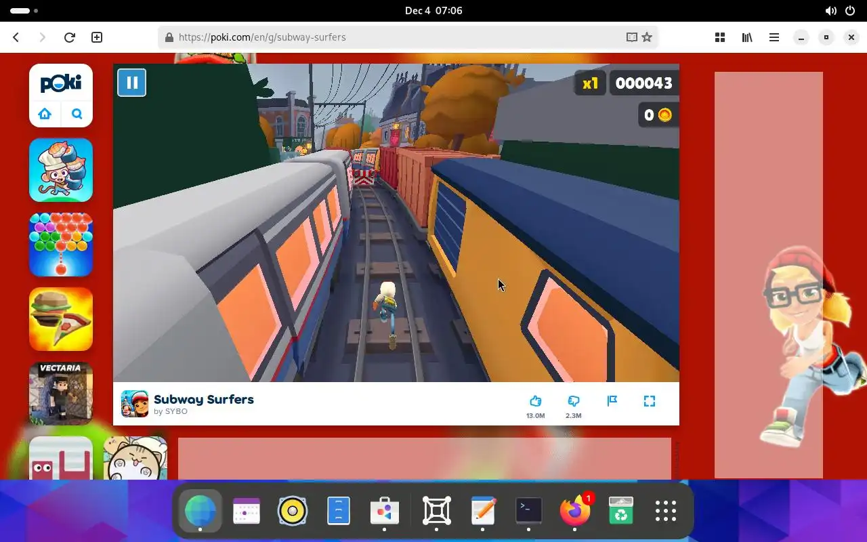Open screenshot tool in dock
867x542 pixels.
pos(437,511)
